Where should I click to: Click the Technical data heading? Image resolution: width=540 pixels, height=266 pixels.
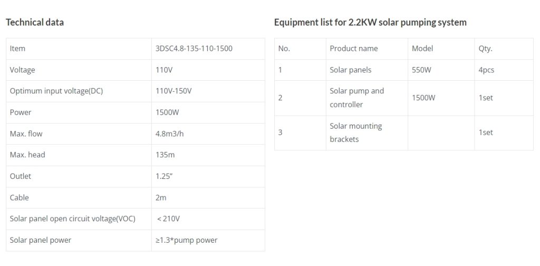coord(35,22)
